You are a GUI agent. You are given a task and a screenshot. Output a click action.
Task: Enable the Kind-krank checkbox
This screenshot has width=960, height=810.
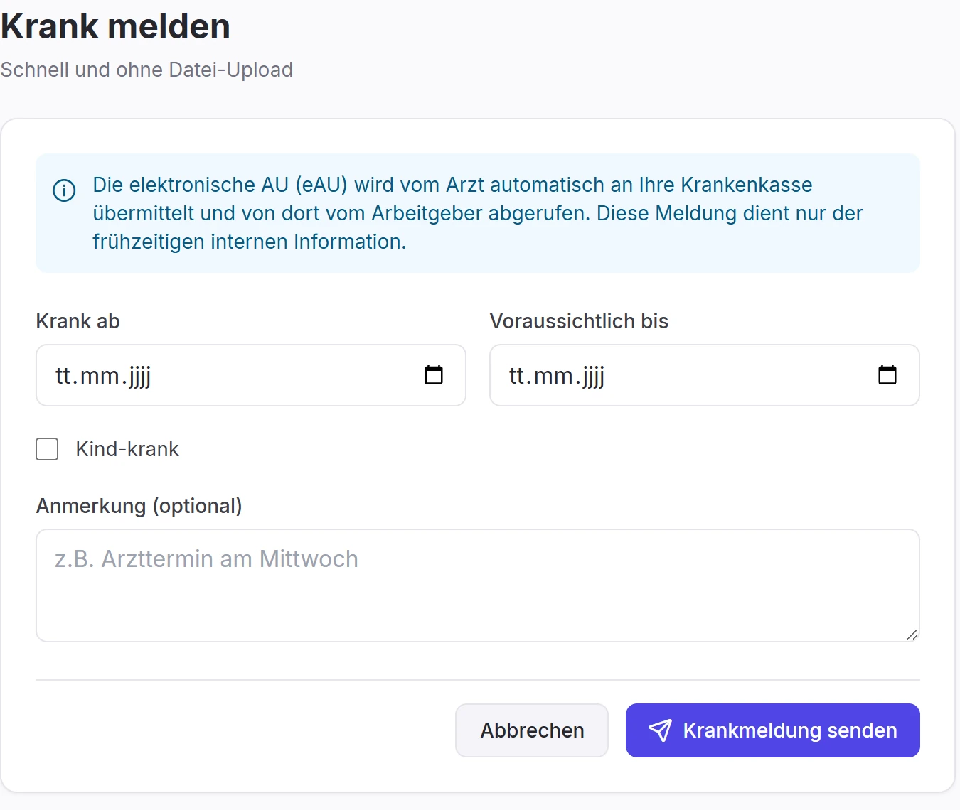tap(47, 449)
